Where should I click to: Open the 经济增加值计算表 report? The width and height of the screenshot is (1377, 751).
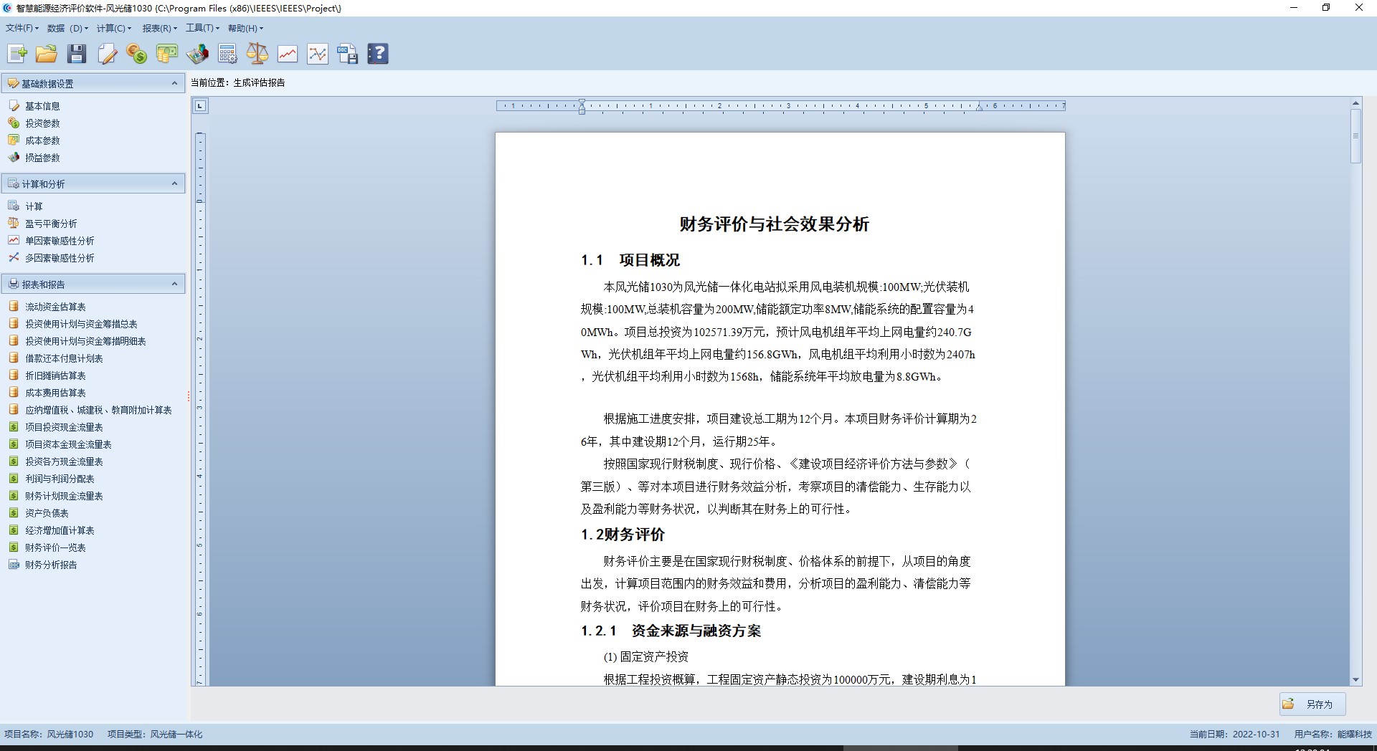60,530
